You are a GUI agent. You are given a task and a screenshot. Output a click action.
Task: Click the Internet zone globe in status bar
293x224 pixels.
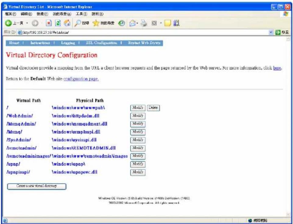pyautogui.click(x=250, y=221)
